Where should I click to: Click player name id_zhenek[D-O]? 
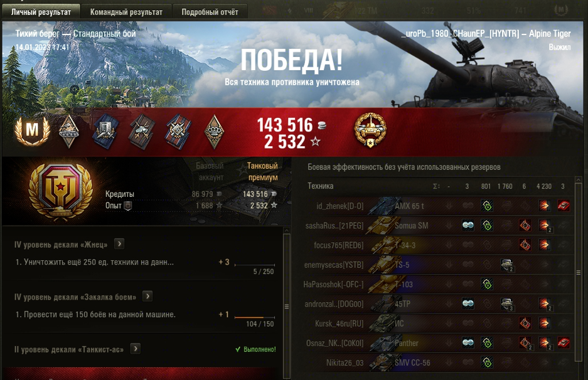[x=339, y=206]
